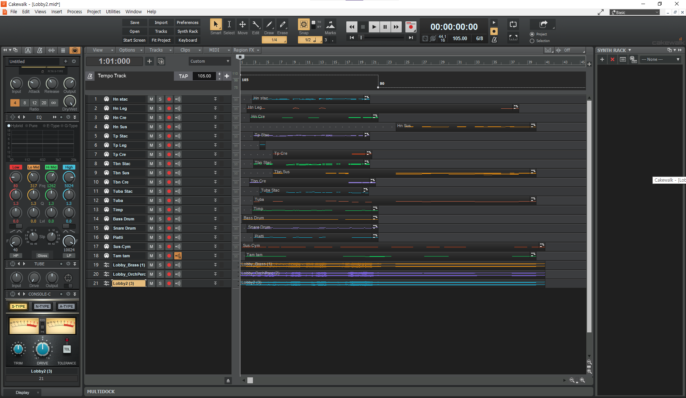Viewport: 686px width, 398px height.
Task: Select the Project export radio button
Action: (x=532, y=34)
